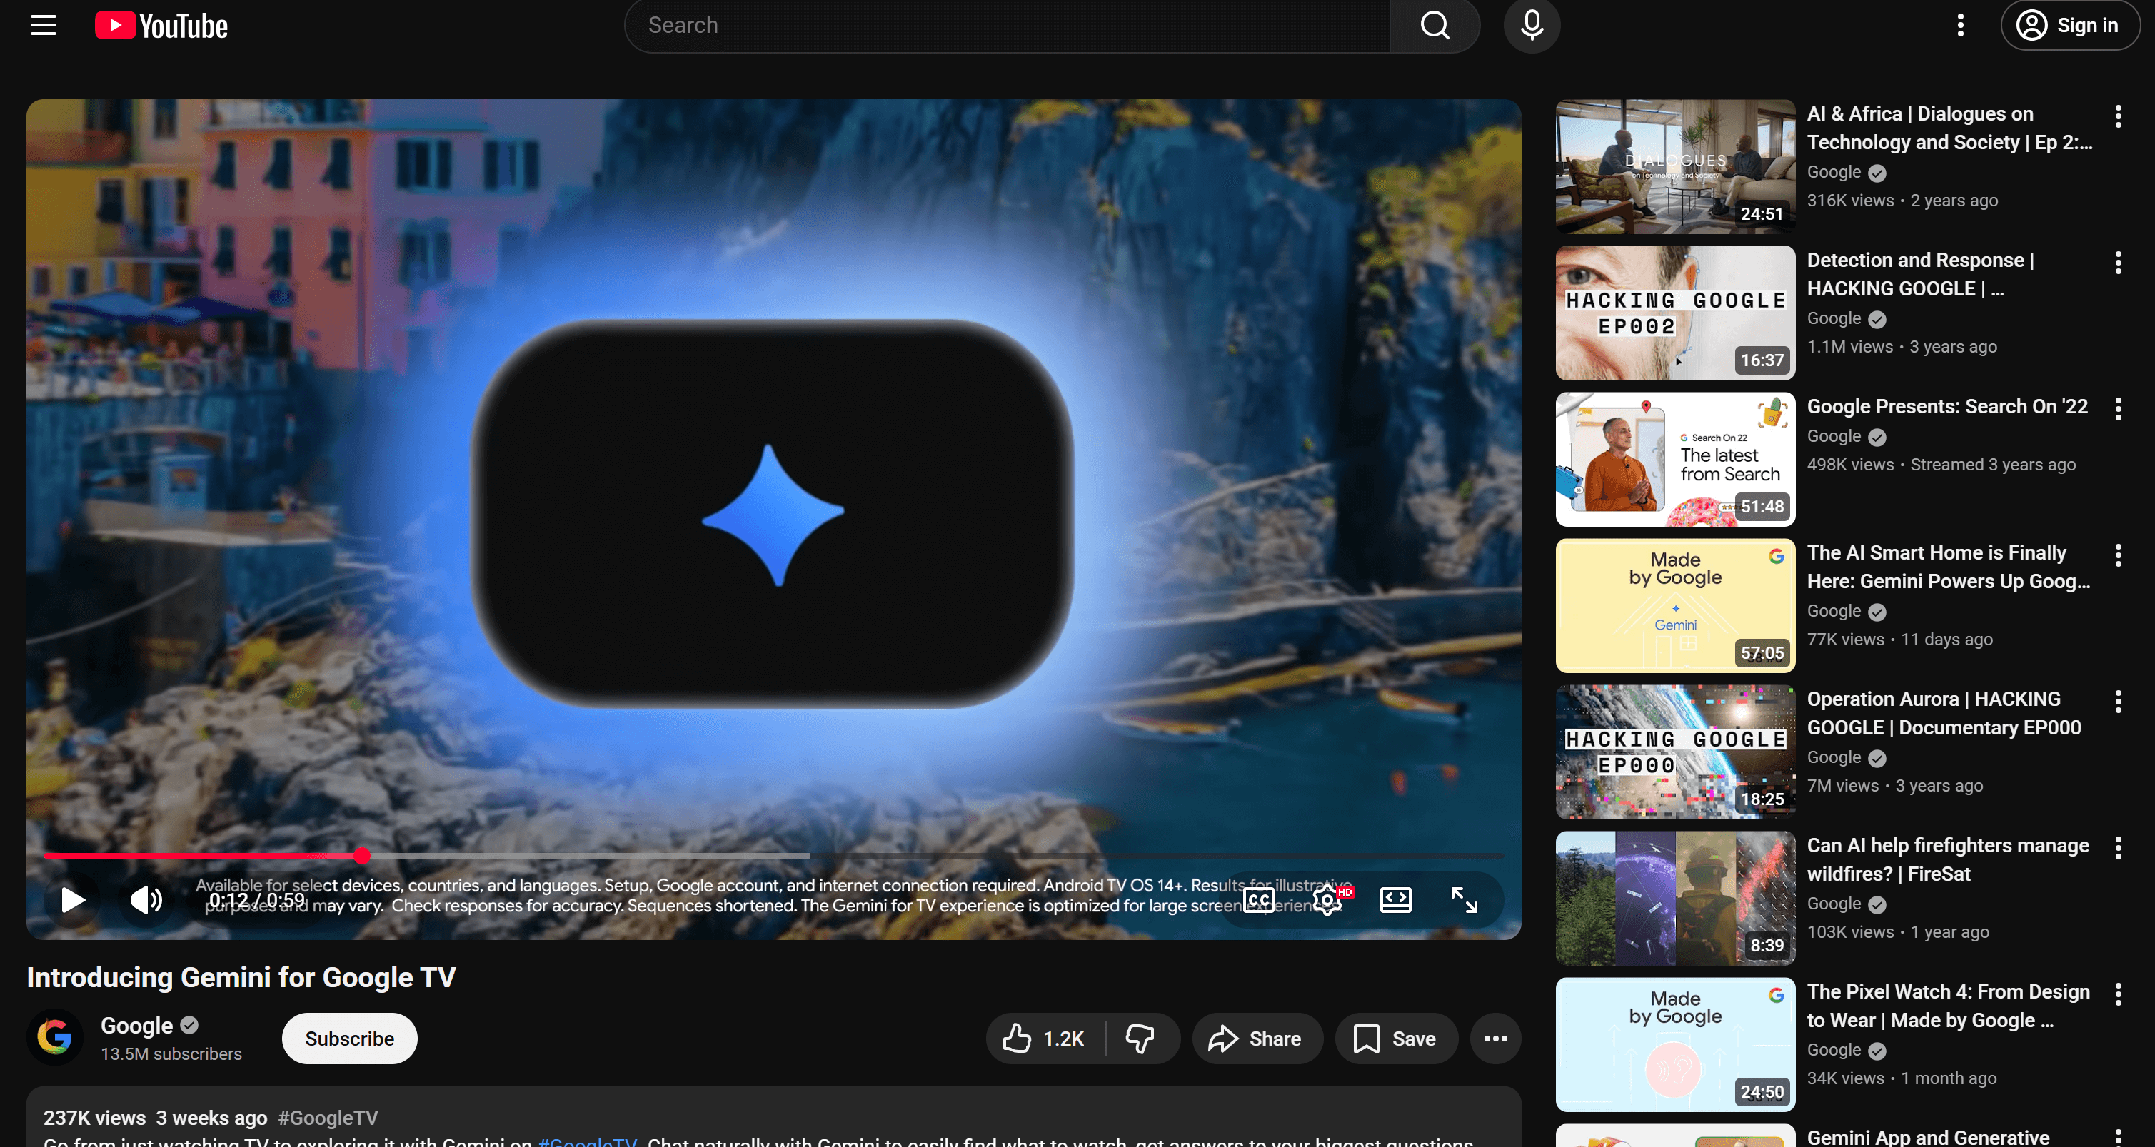The height and width of the screenshot is (1147, 2155).
Task: Open the hamburger guide menu
Action: pos(44,25)
